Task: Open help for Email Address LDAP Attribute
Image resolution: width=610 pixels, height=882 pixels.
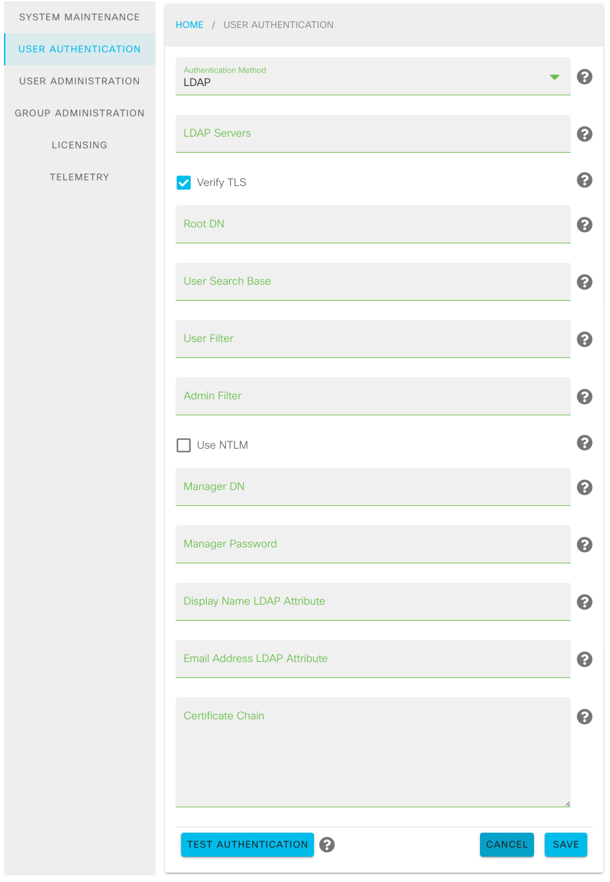Action: tap(585, 659)
